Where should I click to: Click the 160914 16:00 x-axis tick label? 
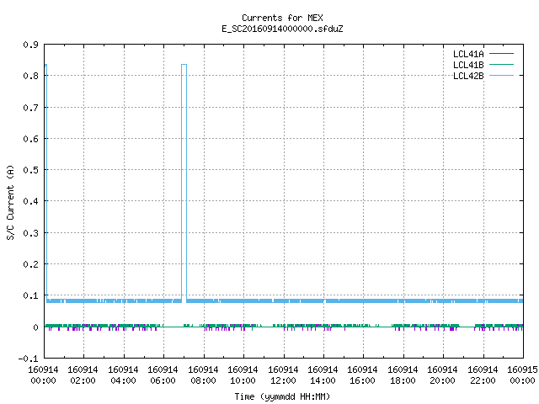(x=363, y=375)
